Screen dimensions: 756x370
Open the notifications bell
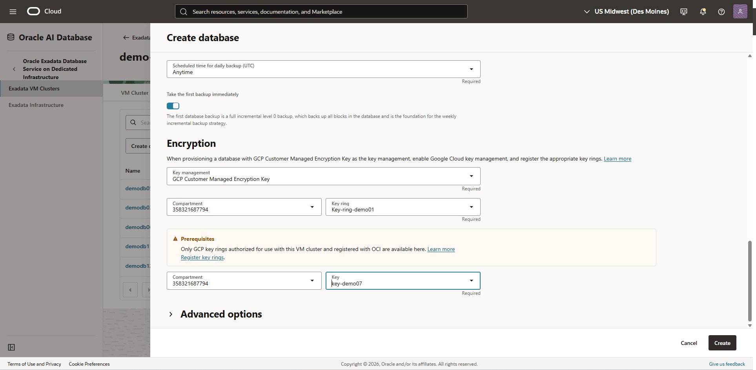point(702,11)
